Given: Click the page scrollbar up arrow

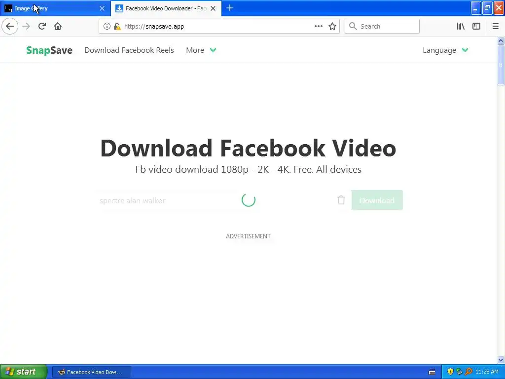Looking at the screenshot, I should click(501, 40).
